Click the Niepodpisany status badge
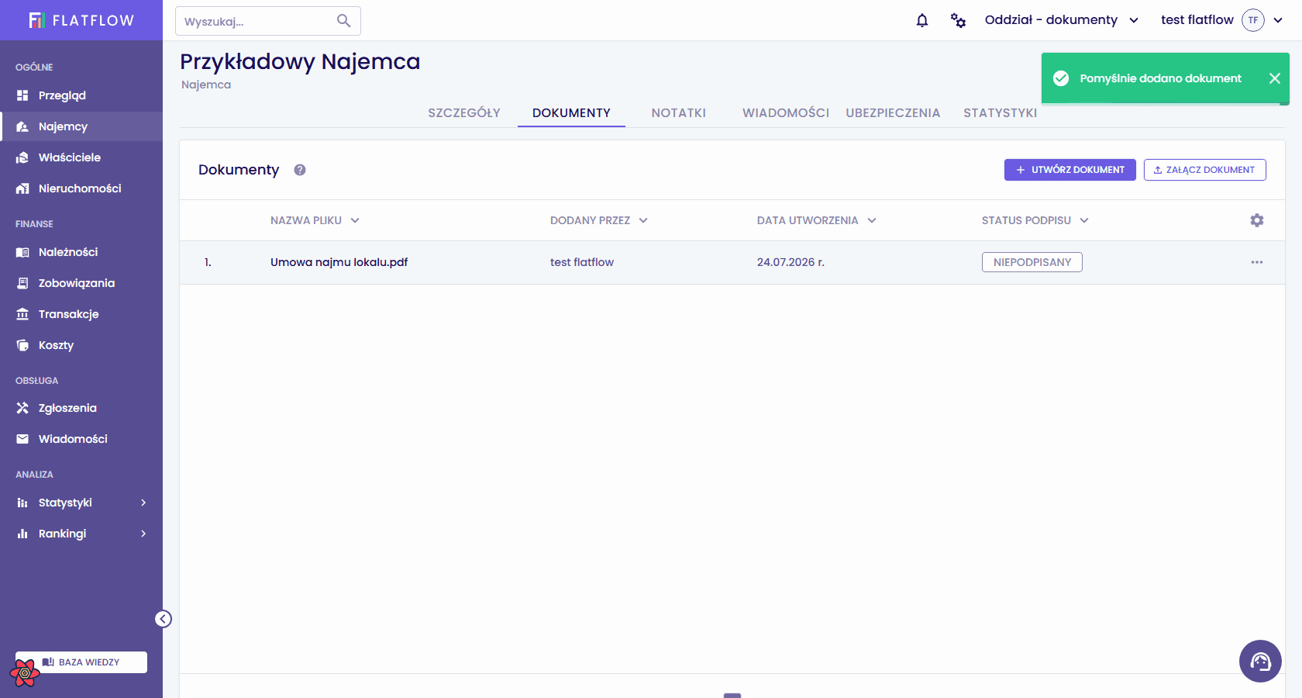The width and height of the screenshot is (1302, 698). [x=1032, y=262]
